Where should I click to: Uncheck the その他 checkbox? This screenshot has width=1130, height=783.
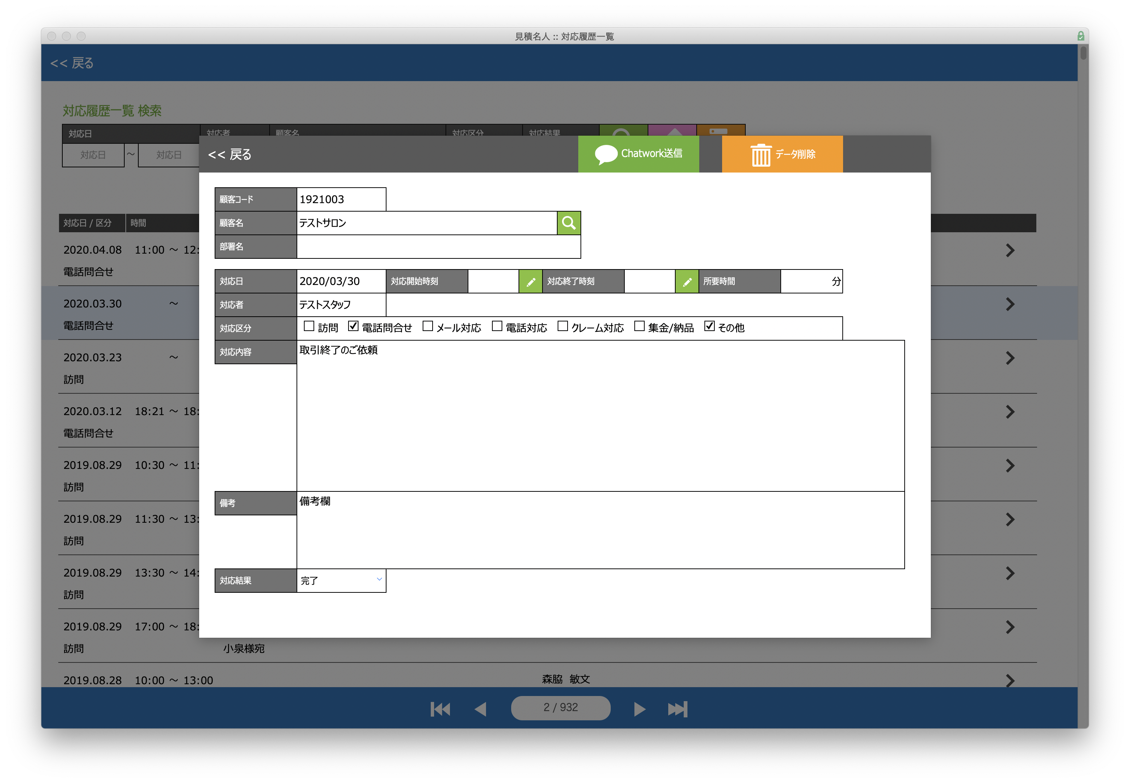[x=709, y=326]
